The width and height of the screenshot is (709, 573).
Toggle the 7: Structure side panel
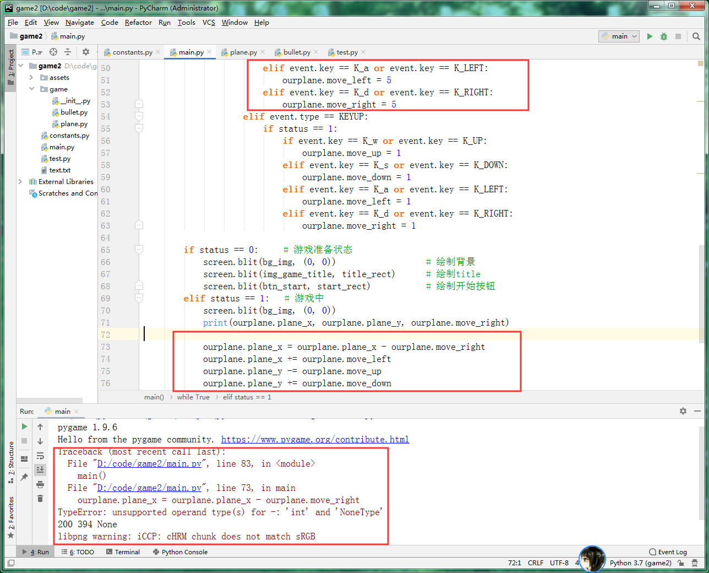[x=11, y=462]
